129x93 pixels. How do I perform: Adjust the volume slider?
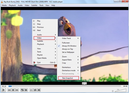point(120,90)
